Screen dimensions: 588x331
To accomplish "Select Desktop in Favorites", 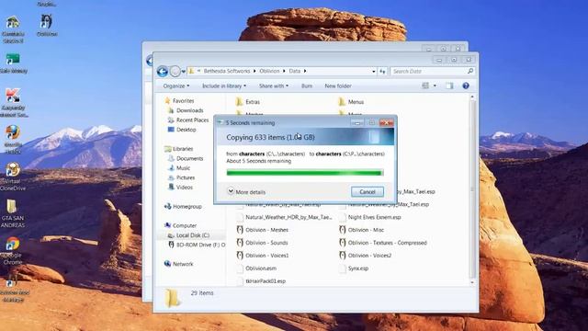I will click(182, 130).
